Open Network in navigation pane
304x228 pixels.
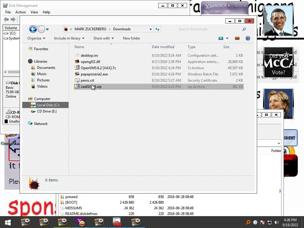[41, 124]
